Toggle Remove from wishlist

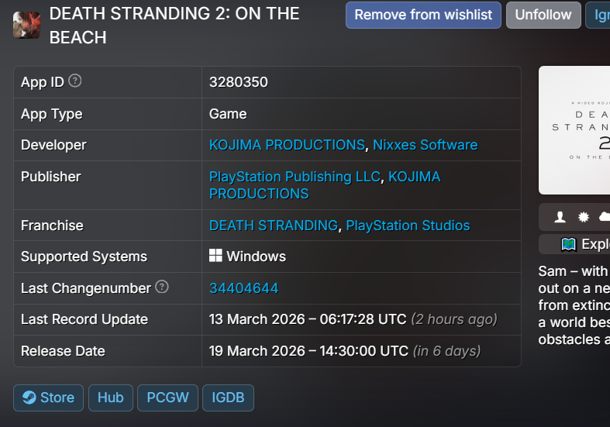point(423,15)
